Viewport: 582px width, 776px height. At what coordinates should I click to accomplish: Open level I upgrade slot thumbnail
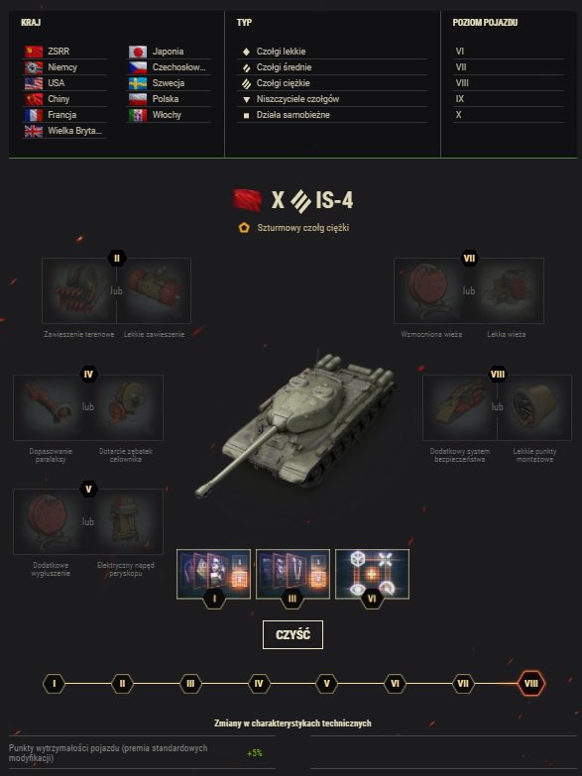[x=213, y=574]
